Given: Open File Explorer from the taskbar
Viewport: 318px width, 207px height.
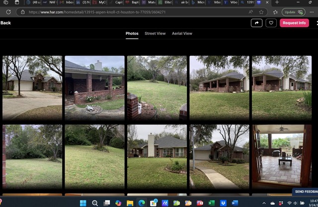Looking at the screenshot, I should 130,203.
